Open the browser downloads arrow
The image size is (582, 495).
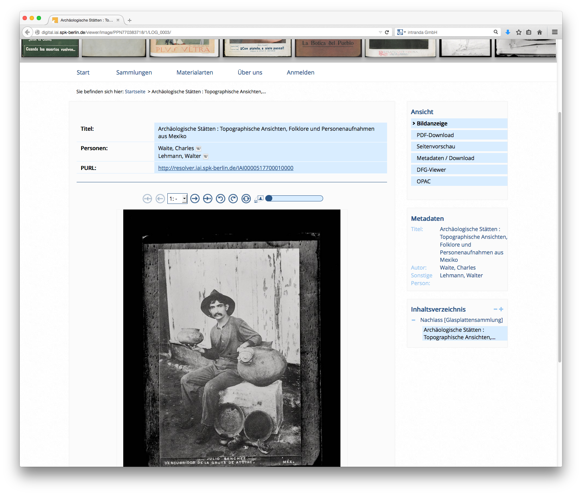click(508, 32)
